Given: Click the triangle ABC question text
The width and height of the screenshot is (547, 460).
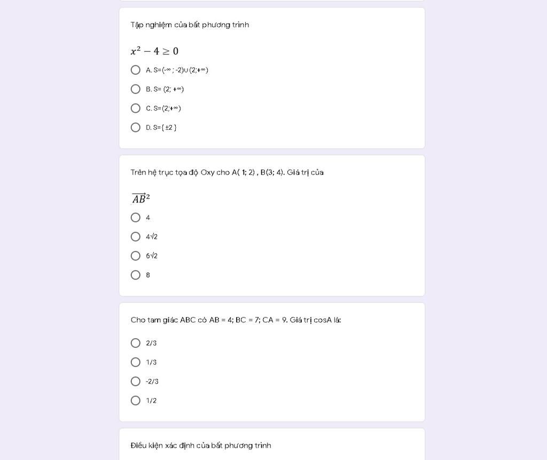Looking at the screenshot, I should (236, 320).
